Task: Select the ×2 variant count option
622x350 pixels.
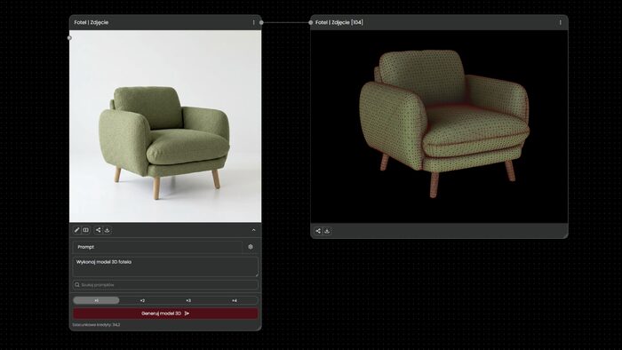Action: click(x=142, y=300)
